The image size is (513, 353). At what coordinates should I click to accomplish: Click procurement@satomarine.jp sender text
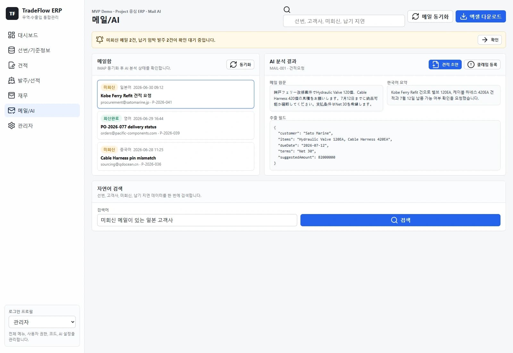pos(125,102)
